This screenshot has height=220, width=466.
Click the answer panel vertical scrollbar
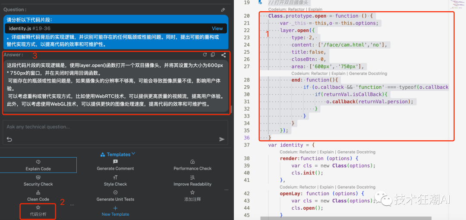(x=232, y=110)
